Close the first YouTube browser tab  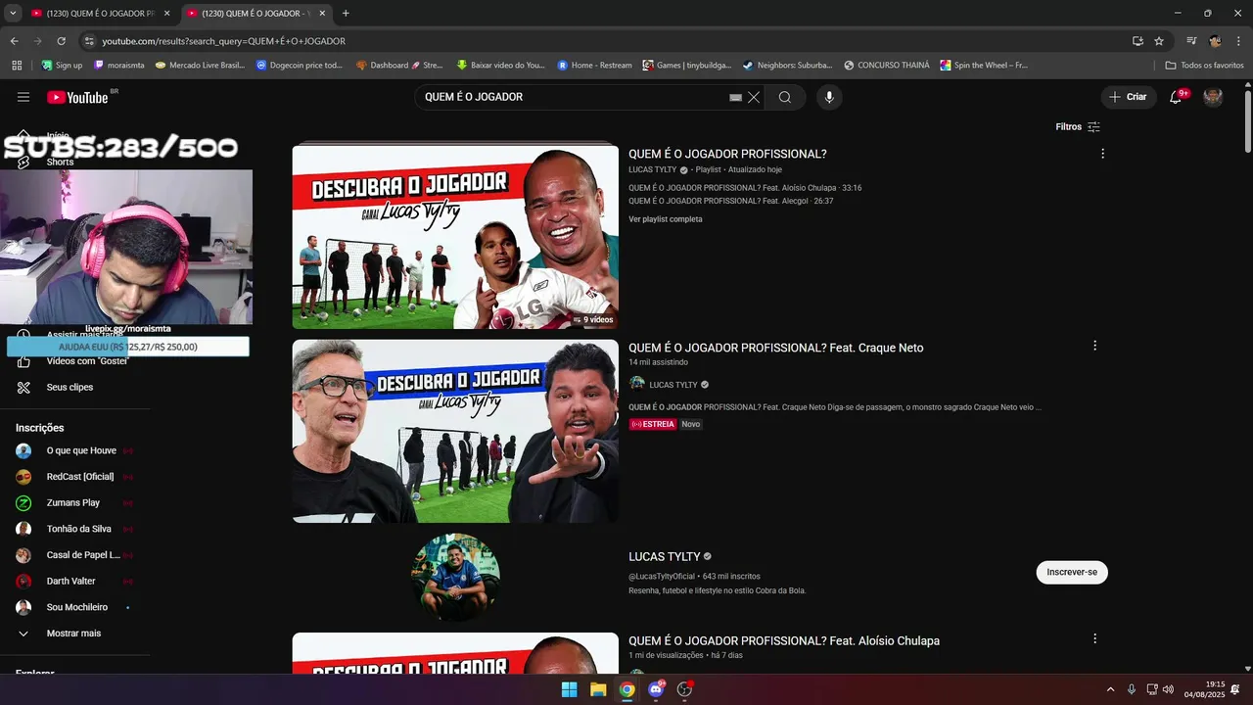coord(166,14)
